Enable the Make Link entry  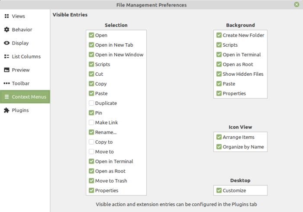coord(91,123)
